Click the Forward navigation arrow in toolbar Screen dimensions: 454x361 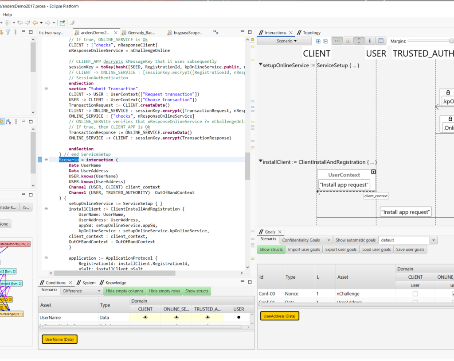[x=47, y=23]
